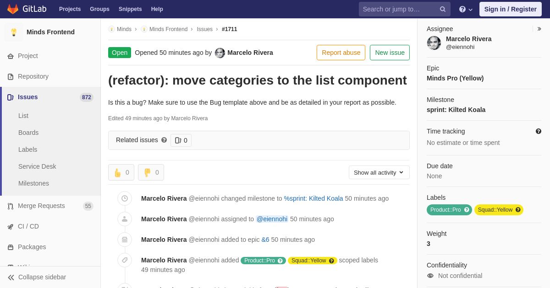Select Boards under Issues
The height and width of the screenshot is (288, 550).
28,133
